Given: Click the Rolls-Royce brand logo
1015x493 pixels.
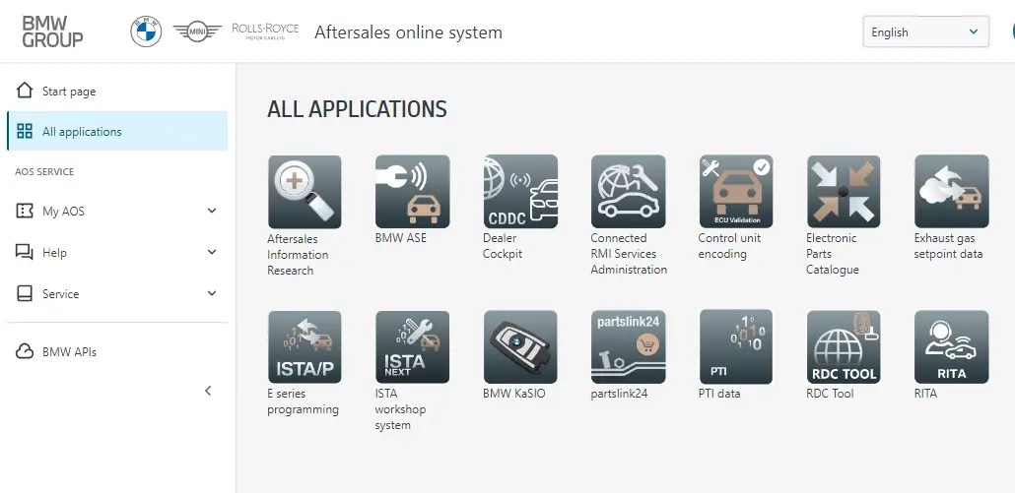Looking at the screenshot, I should pyautogui.click(x=265, y=31).
